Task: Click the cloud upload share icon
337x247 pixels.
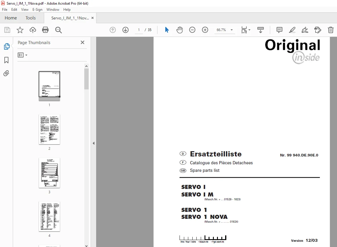Action: (33, 30)
